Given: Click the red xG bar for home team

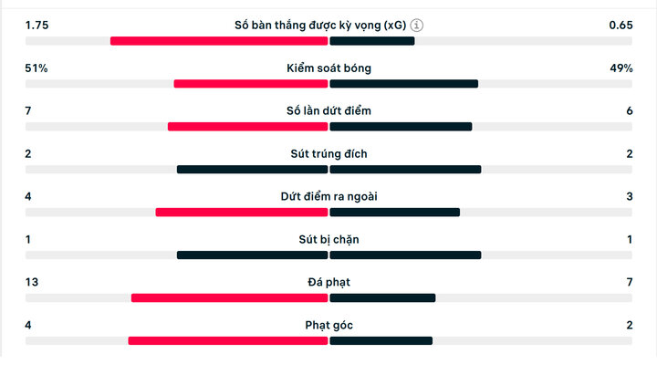Looking at the screenshot, I should point(219,41).
